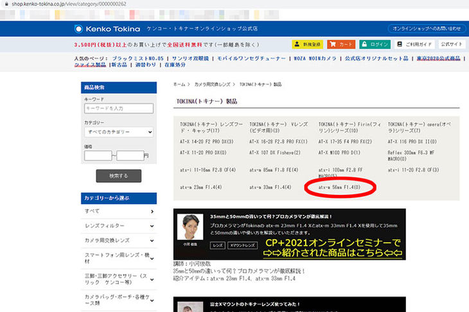Click カメラ用交換レンズ breadcrumb link
The height and width of the screenshot is (312, 469).
tap(213, 84)
